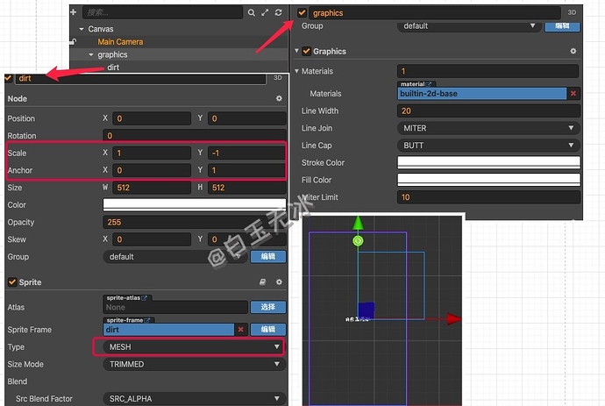This screenshot has width=605, height=406.
Task: Disable the Sprite component checkbox
Action: coord(12,282)
